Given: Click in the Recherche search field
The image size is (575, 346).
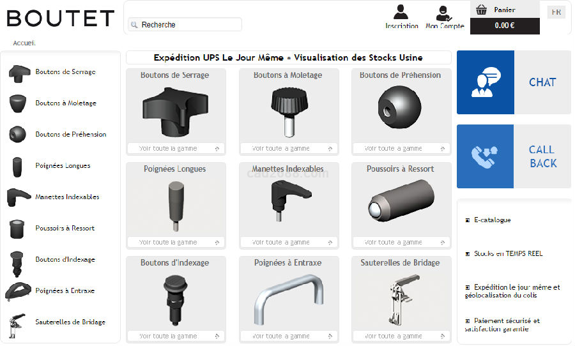Looking at the screenshot, I should tap(185, 24).
